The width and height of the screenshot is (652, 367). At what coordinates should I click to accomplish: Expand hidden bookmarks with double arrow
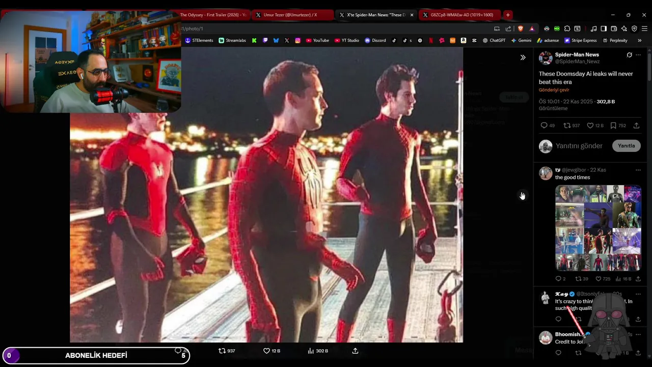point(639,40)
